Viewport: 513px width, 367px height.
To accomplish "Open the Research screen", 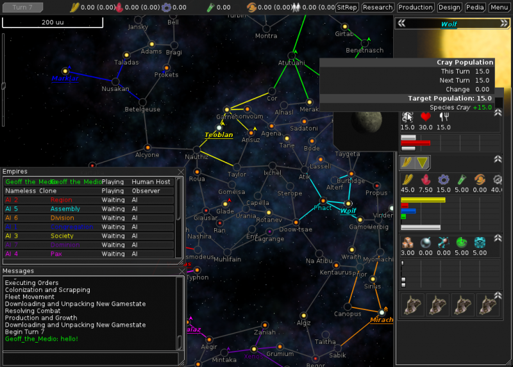I will (377, 7).
